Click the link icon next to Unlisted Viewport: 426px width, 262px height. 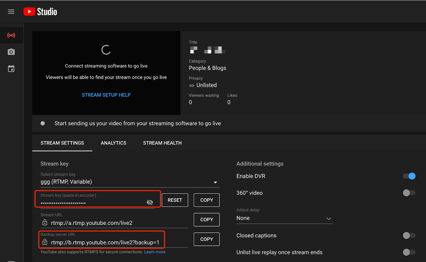click(191, 85)
